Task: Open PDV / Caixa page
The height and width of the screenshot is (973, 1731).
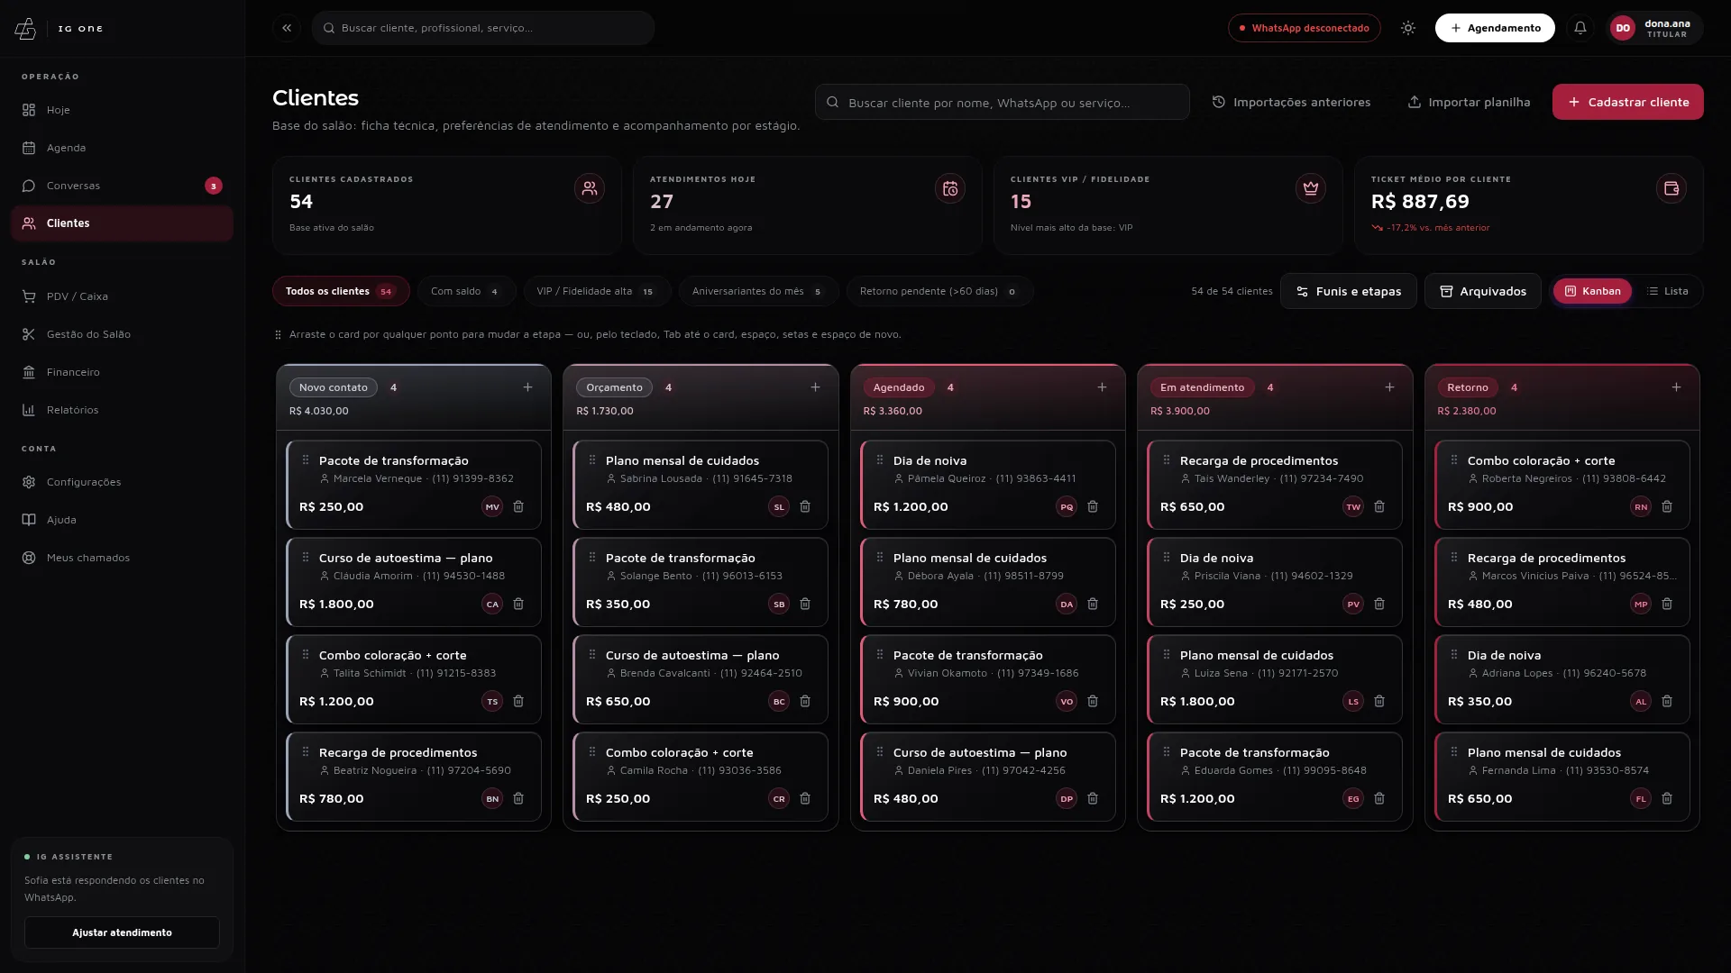Action: (x=122, y=296)
